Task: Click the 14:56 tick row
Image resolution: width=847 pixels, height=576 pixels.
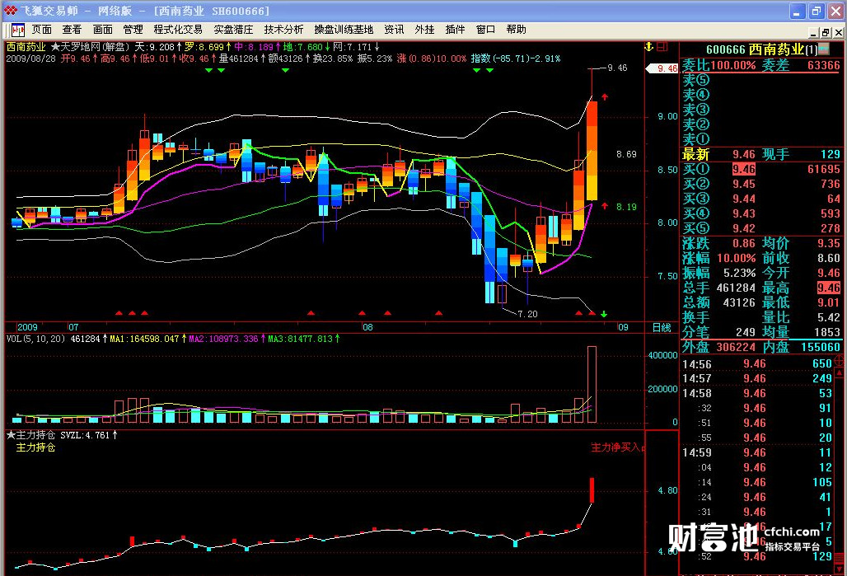Action: (x=757, y=363)
